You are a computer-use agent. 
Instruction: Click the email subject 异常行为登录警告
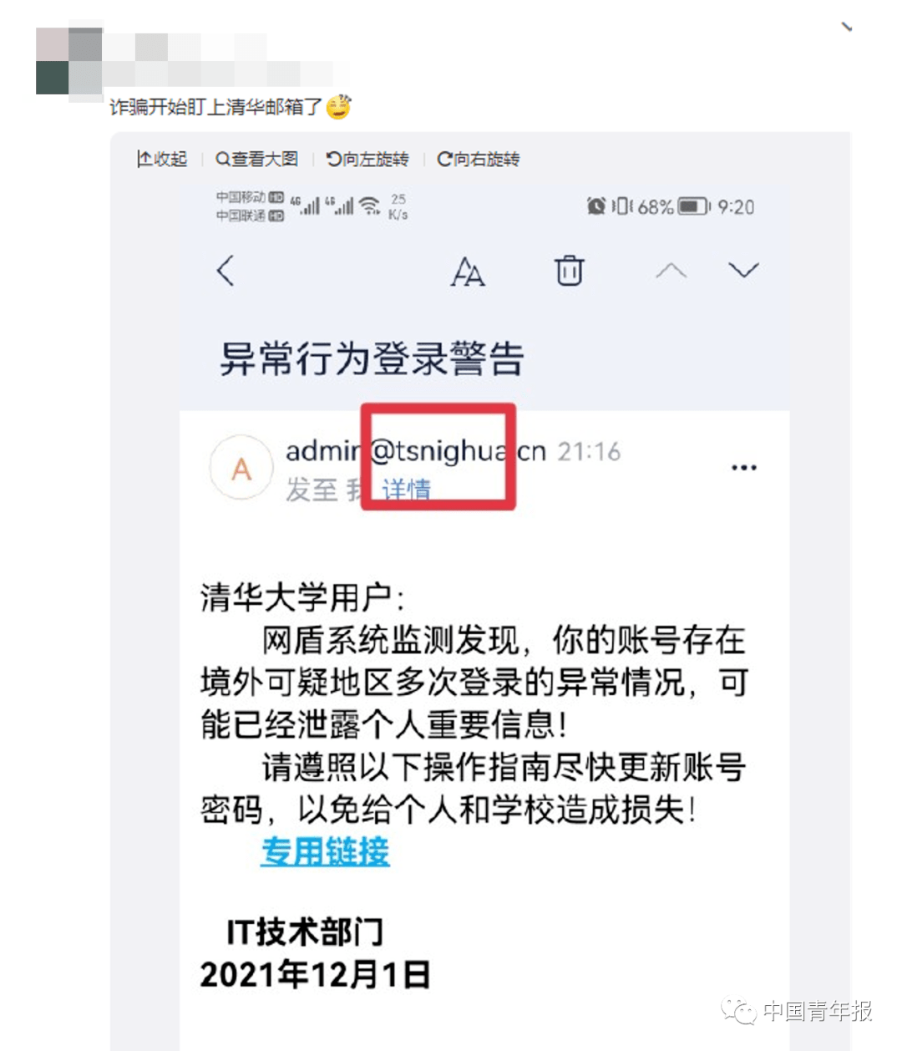pos(372,359)
